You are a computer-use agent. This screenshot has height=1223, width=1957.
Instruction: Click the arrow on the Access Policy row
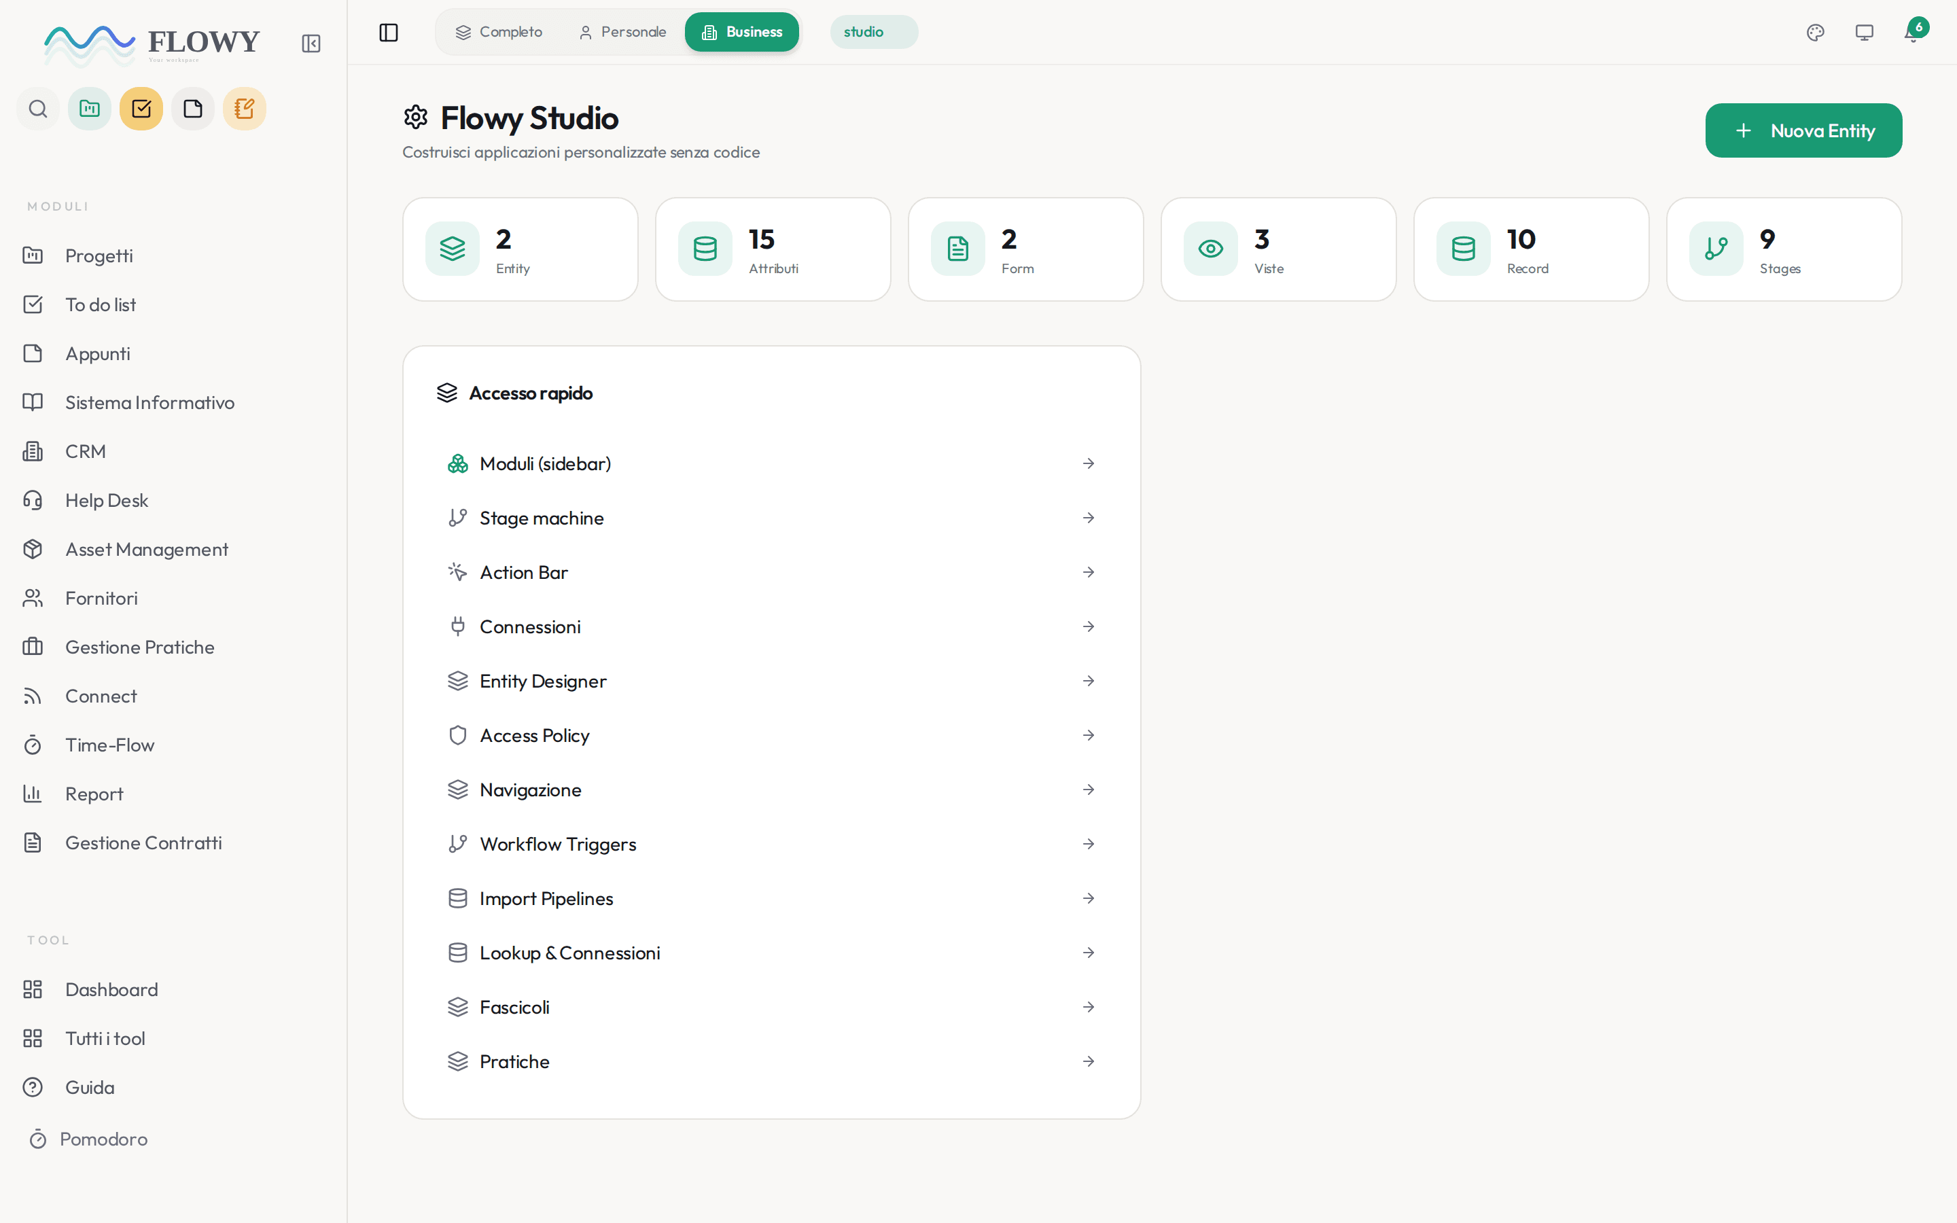1089,735
